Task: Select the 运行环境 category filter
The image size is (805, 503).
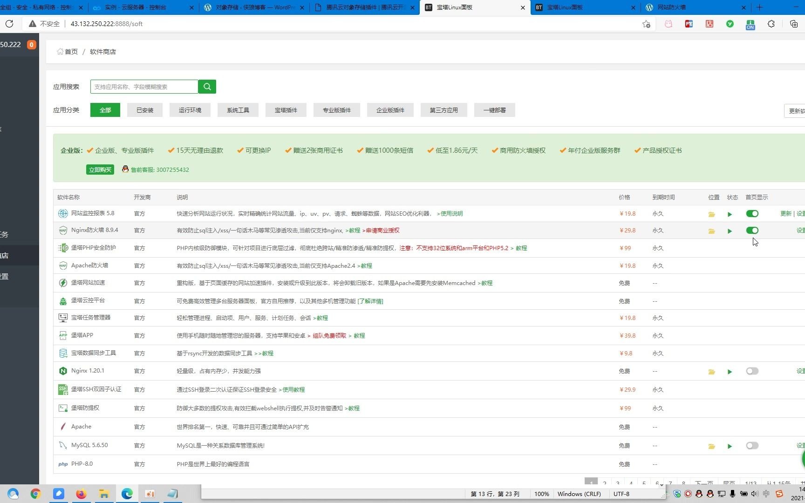Action: coord(190,110)
